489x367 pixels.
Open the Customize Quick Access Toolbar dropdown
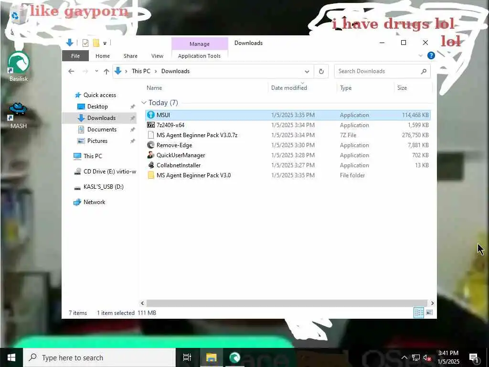pyautogui.click(x=105, y=43)
